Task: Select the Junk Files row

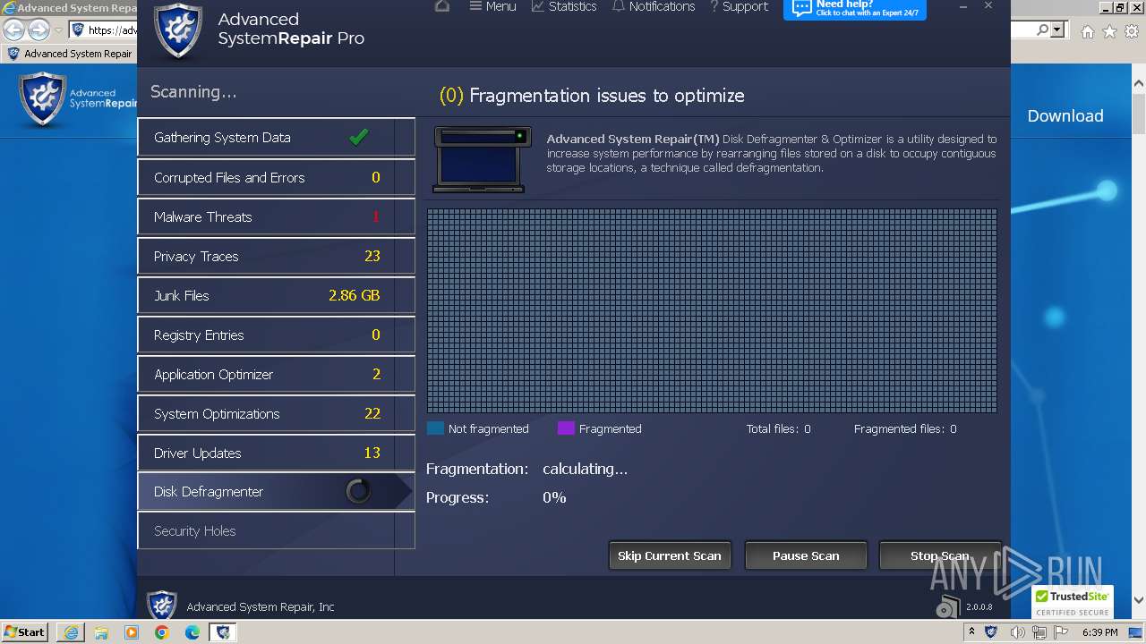Action: pos(276,295)
